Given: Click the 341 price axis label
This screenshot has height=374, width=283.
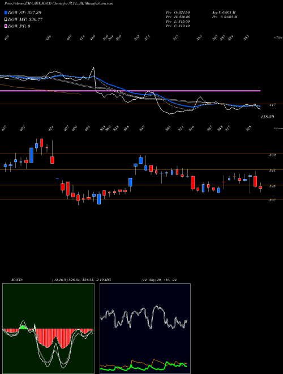Looking at the screenshot, I should 272,171.
